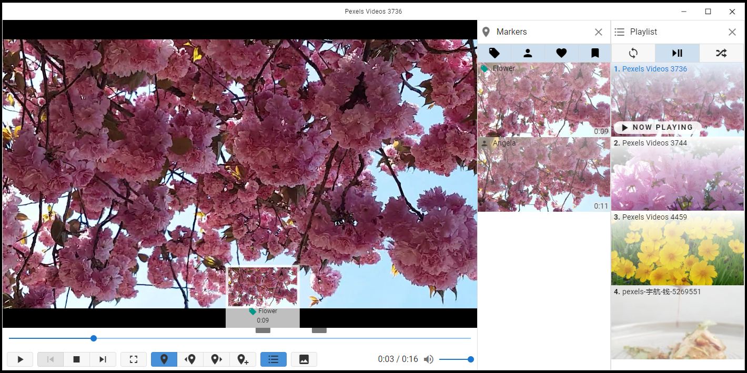
Task: Mute the volume speaker icon
Action: (429, 359)
